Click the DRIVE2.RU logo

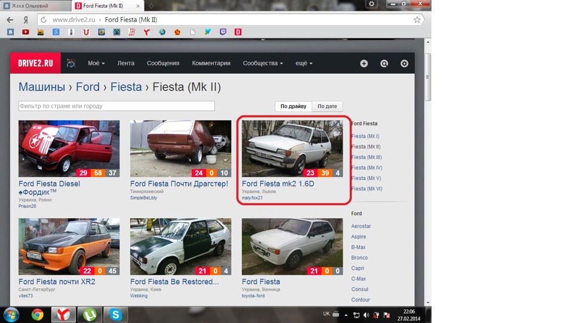coord(35,63)
